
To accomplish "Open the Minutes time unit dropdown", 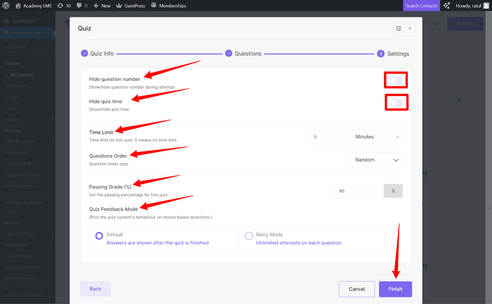I will point(377,137).
